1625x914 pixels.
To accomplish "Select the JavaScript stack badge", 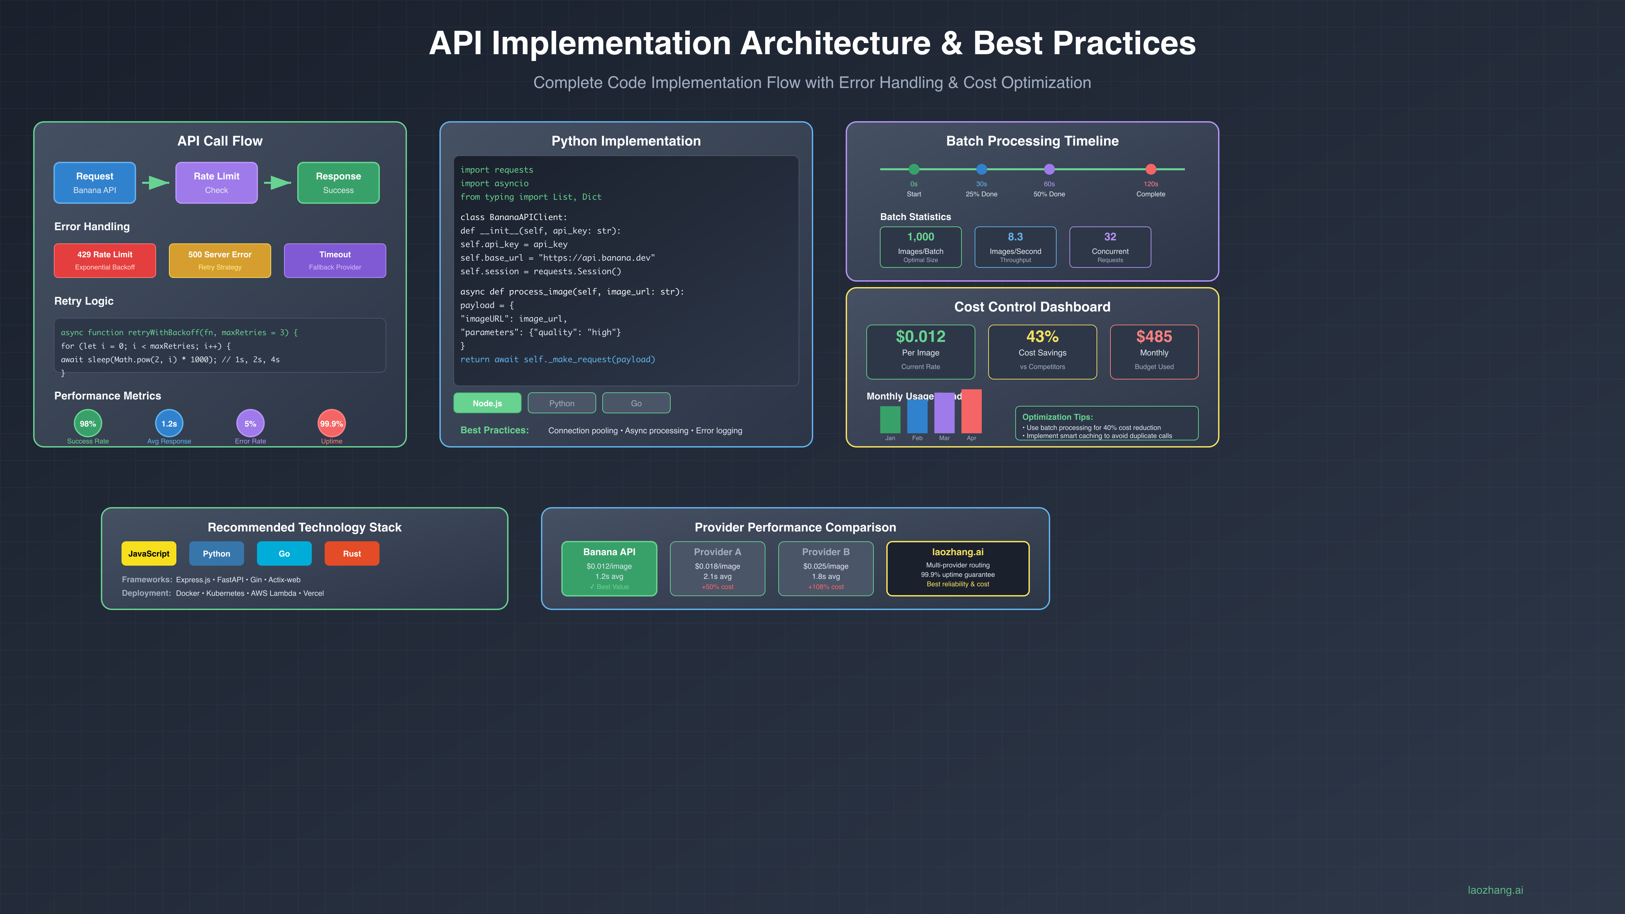I will click(149, 553).
